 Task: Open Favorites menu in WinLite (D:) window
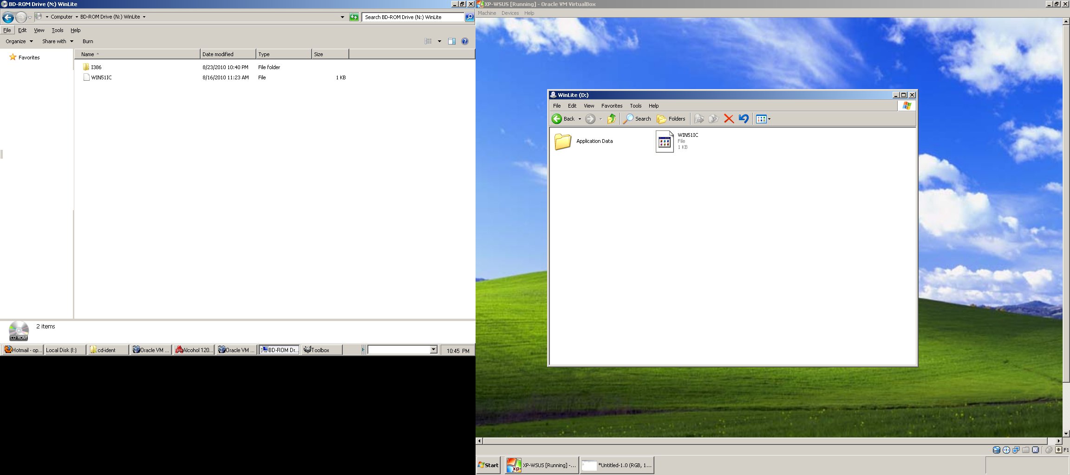point(612,106)
